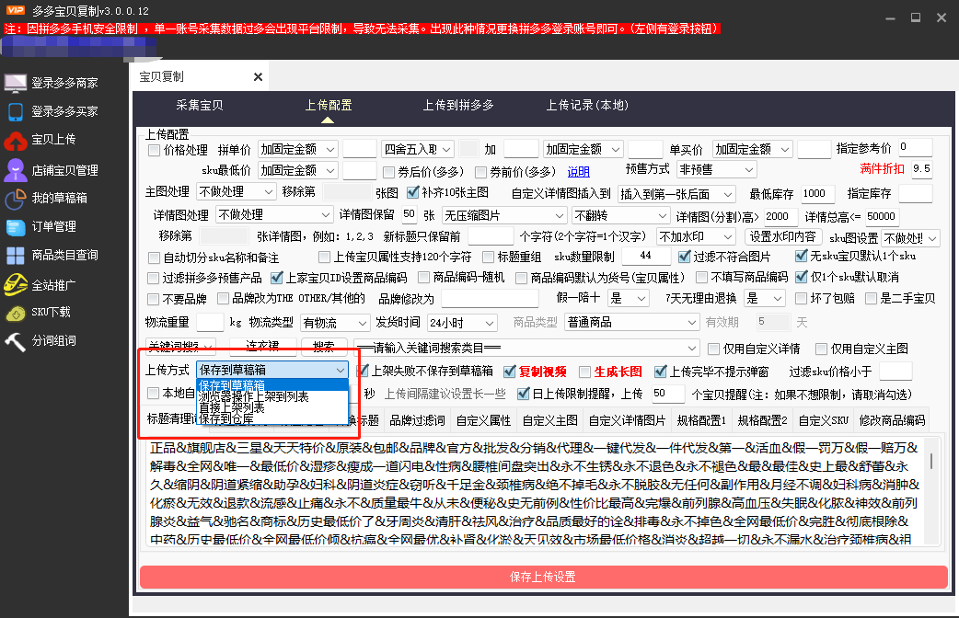Choose 直接上架列表 option
This screenshot has width=959, height=618.
(272, 407)
